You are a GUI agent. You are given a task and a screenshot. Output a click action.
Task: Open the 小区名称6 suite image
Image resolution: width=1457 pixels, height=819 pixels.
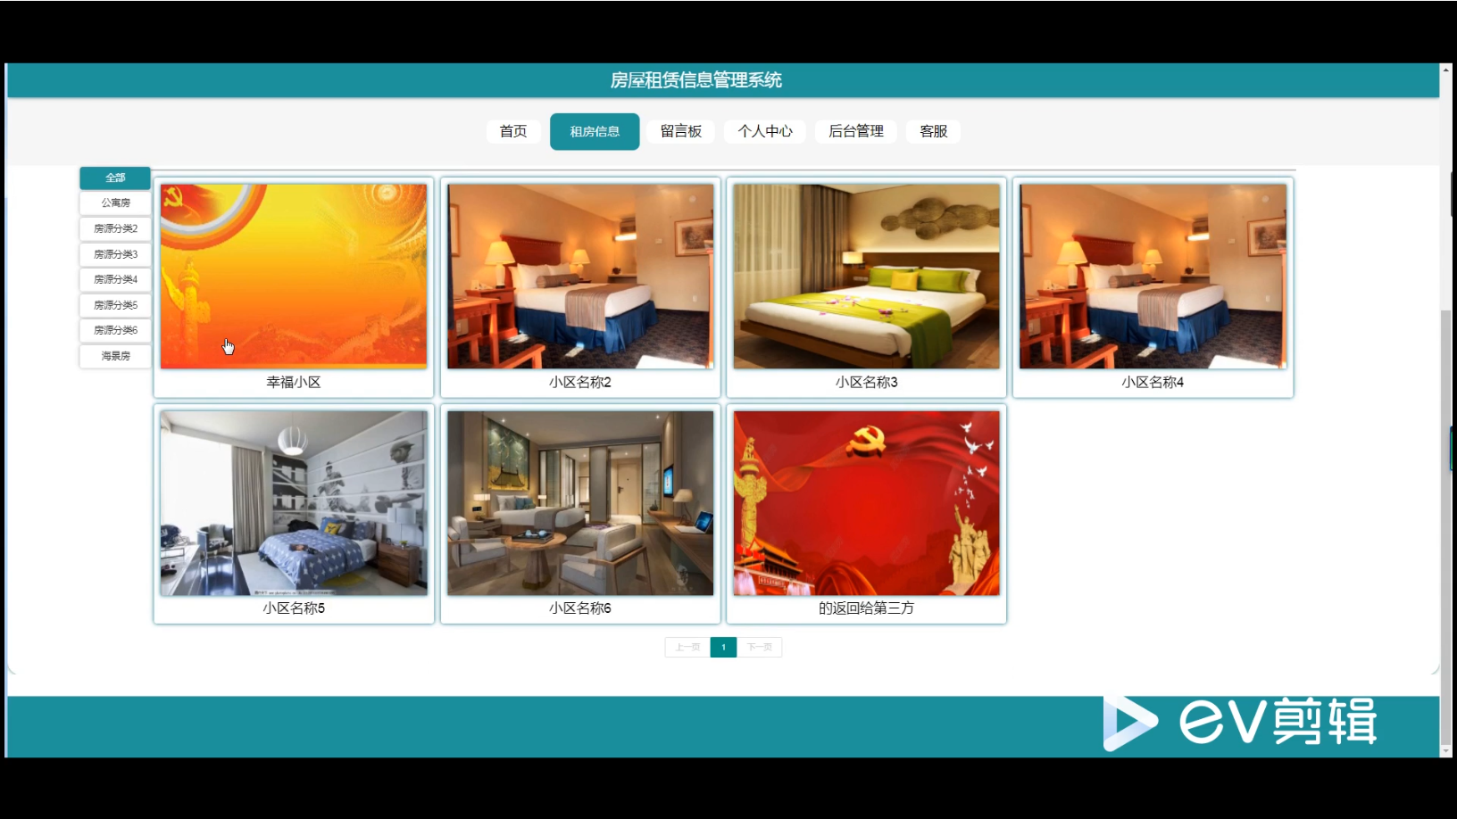click(x=580, y=503)
